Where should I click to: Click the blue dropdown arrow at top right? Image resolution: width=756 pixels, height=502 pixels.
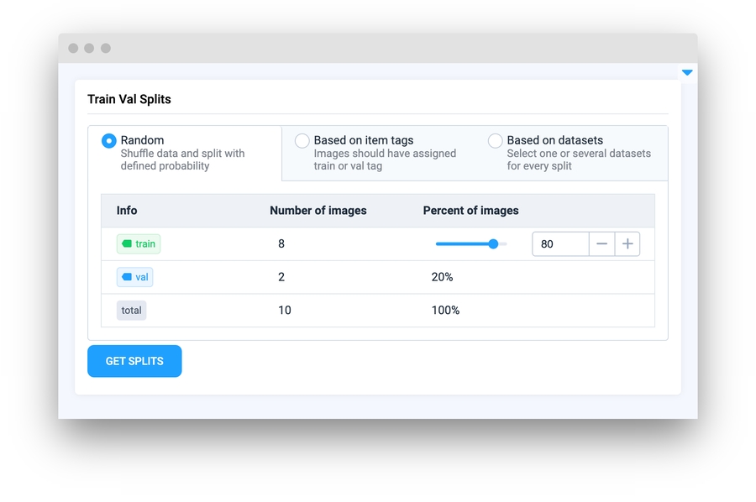(687, 73)
